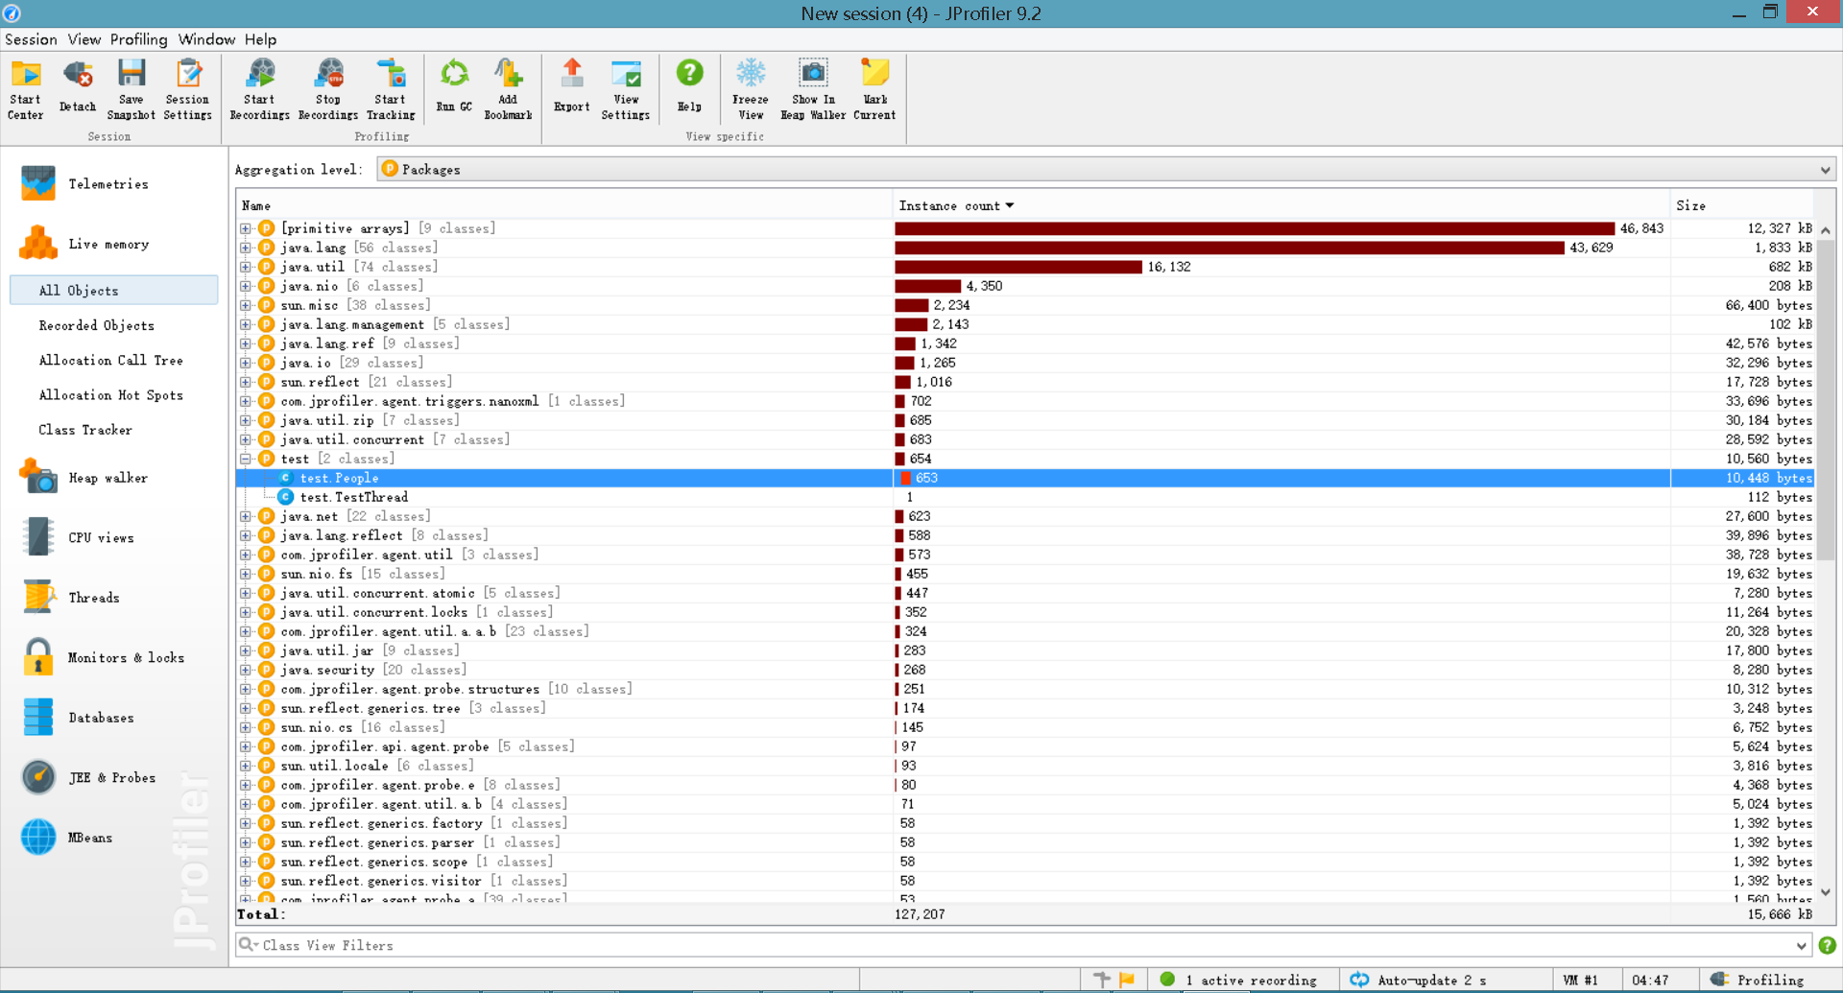This screenshot has width=1843, height=993.
Task: Open Recorded Objects view
Action: (96, 325)
